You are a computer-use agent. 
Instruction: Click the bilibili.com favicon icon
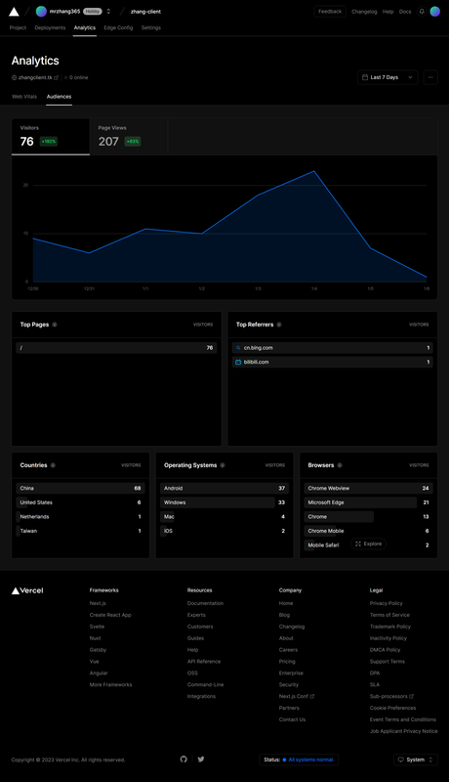(x=238, y=362)
